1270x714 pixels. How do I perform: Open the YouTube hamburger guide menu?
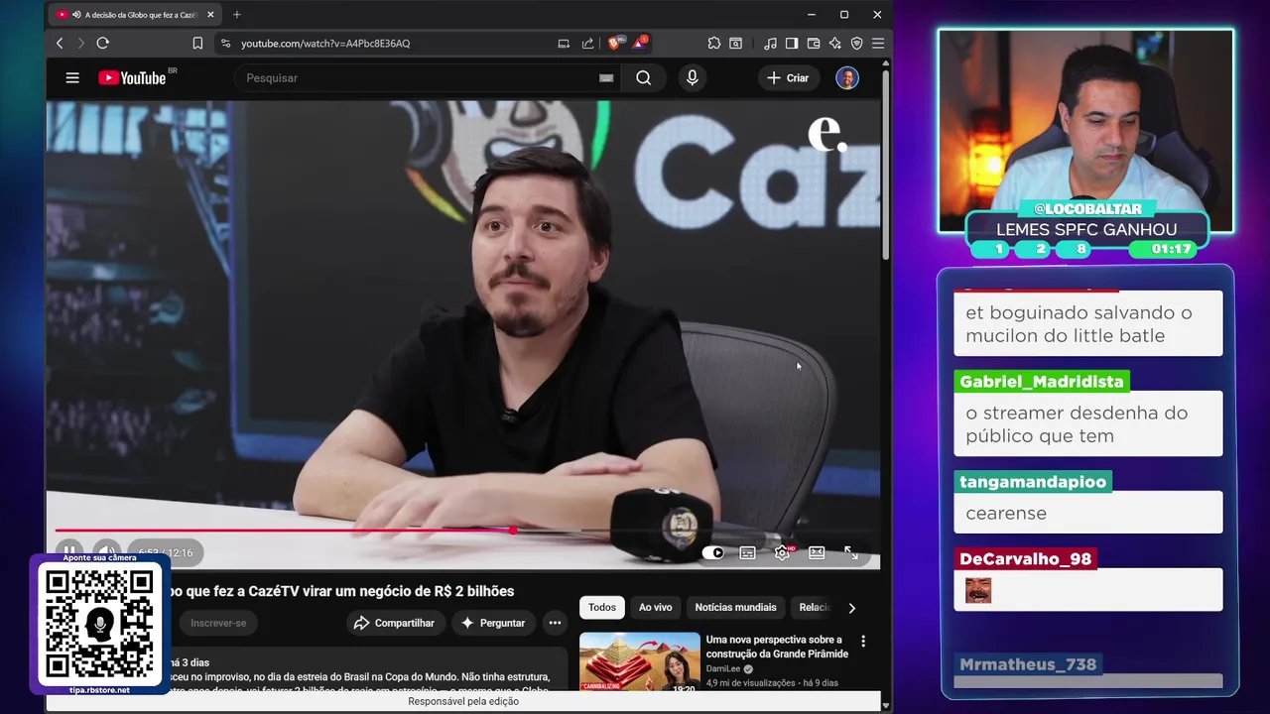(x=72, y=78)
